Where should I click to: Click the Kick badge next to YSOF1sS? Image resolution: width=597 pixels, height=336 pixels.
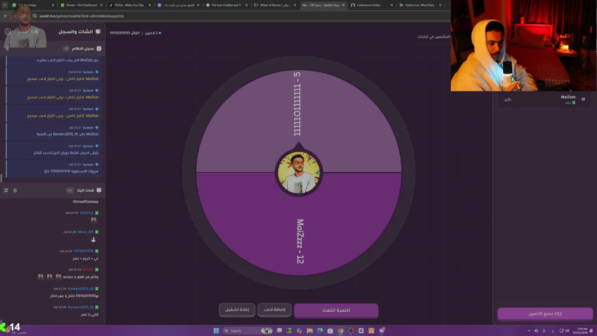click(97, 213)
